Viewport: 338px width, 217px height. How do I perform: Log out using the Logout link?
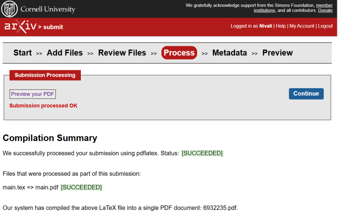pos(325,26)
